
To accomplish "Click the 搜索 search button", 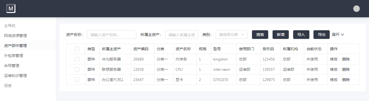I will click(260, 35).
